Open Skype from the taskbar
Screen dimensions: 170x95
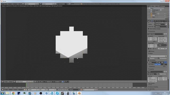coord(57,93)
